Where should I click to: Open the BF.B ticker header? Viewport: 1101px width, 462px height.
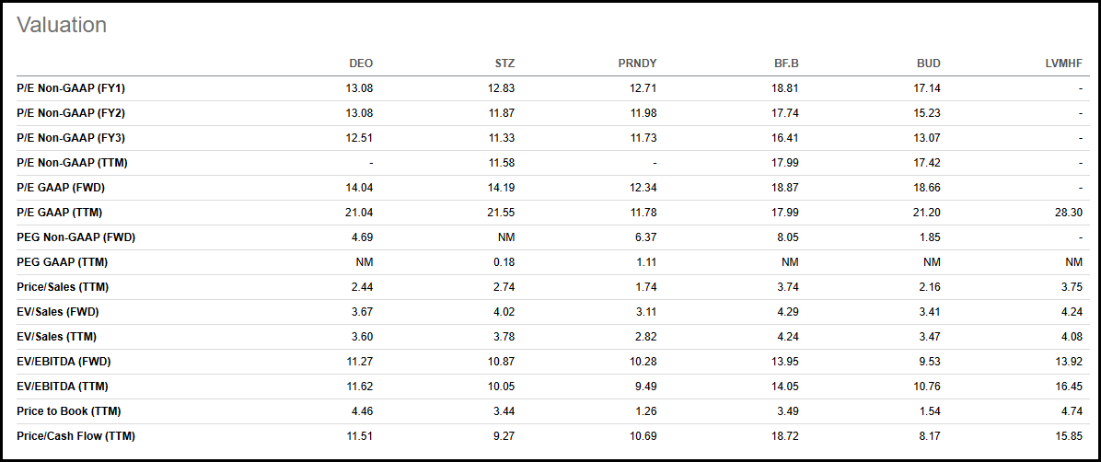click(786, 64)
